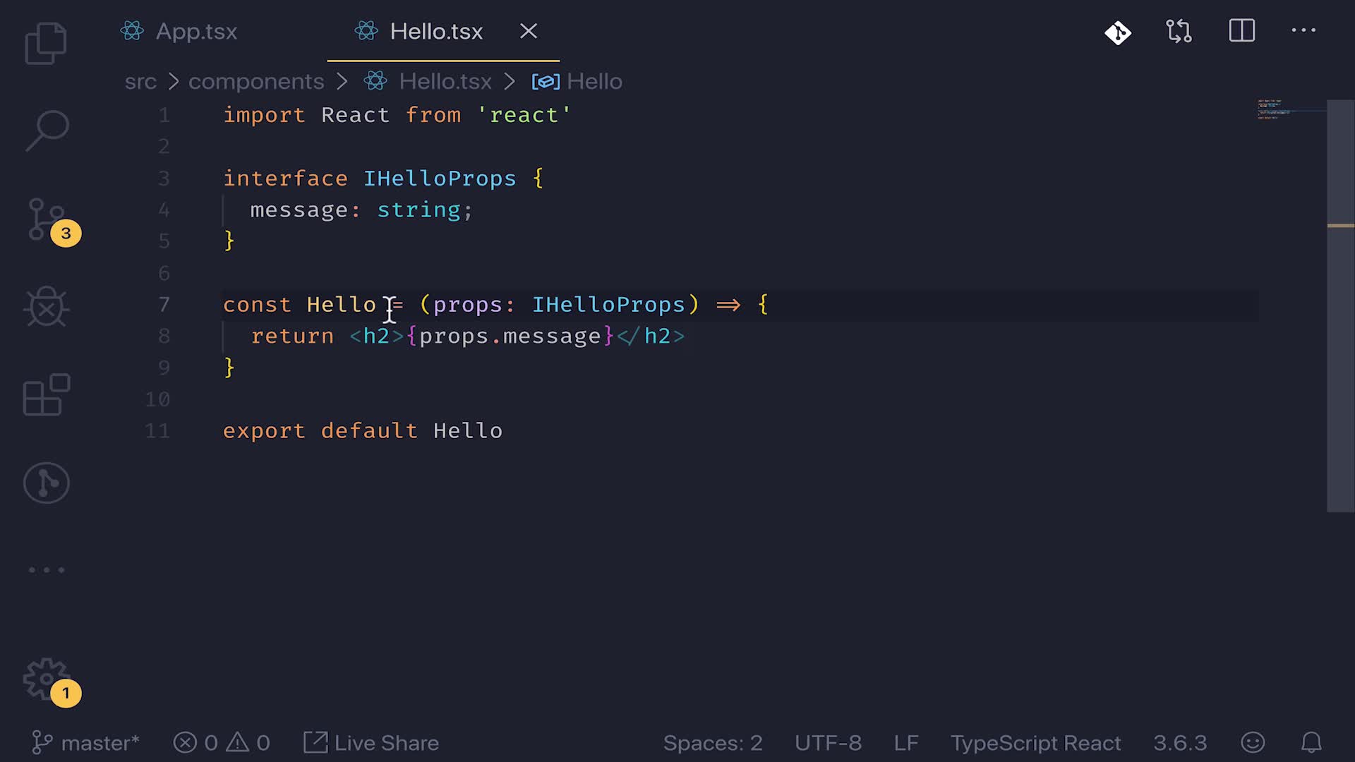1355x762 pixels.
Task: Open the Manage settings gear
Action: [x=47, y=679]
